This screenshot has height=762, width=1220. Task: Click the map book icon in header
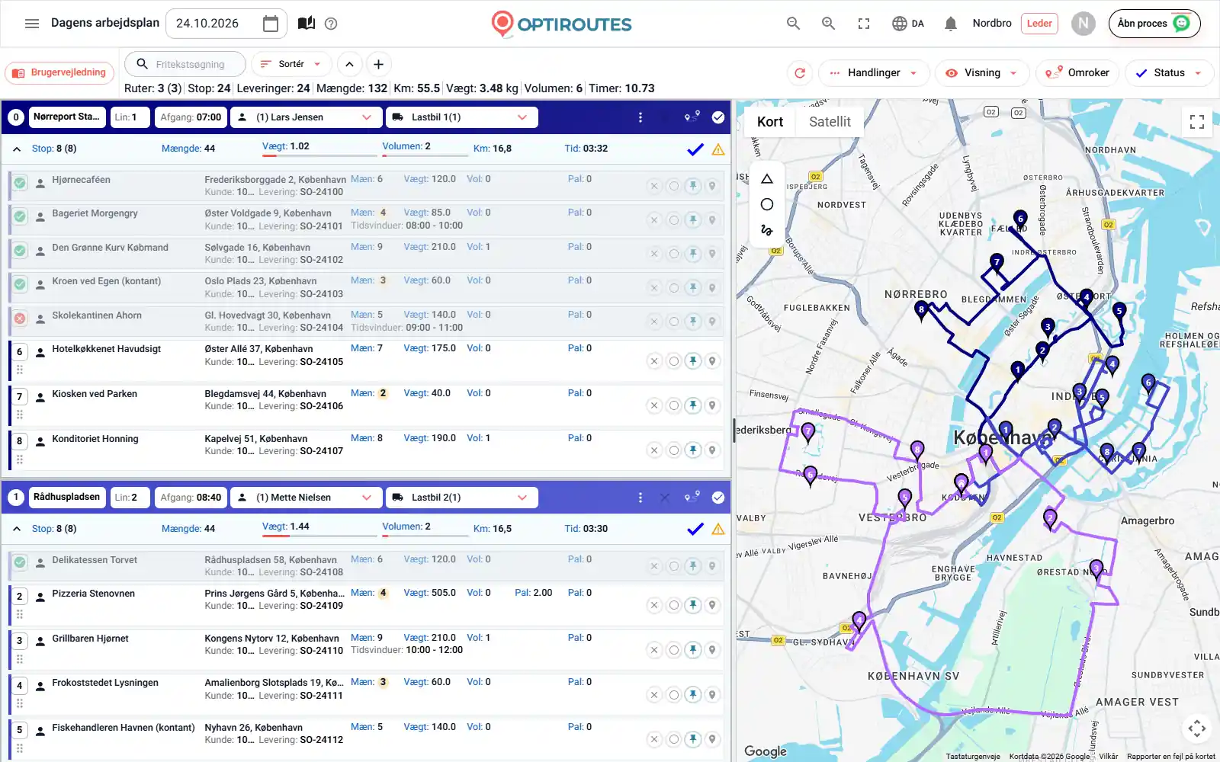click(x=307, y=24)
